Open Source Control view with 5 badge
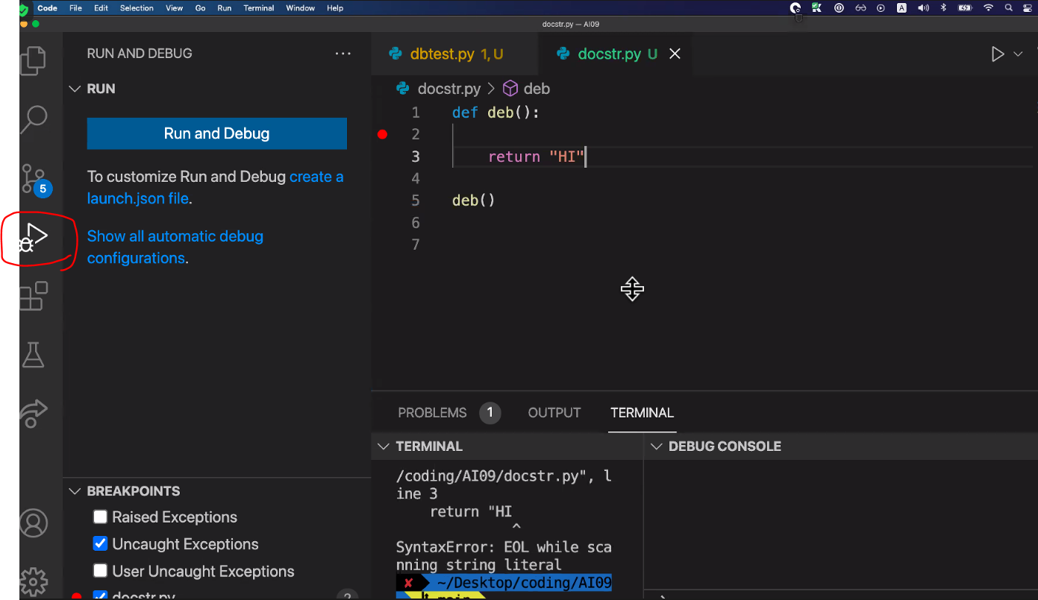 [34, 179]
